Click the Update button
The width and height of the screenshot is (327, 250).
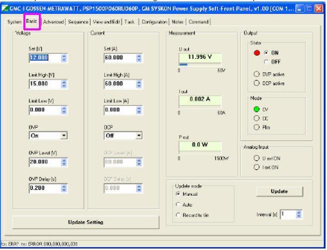279,191
